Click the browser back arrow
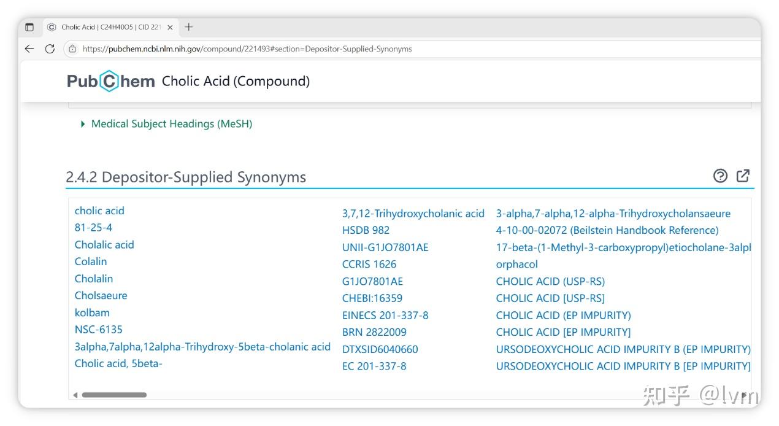Image resolution: width=779 pixels, height=426 pixels. [29, 48]
